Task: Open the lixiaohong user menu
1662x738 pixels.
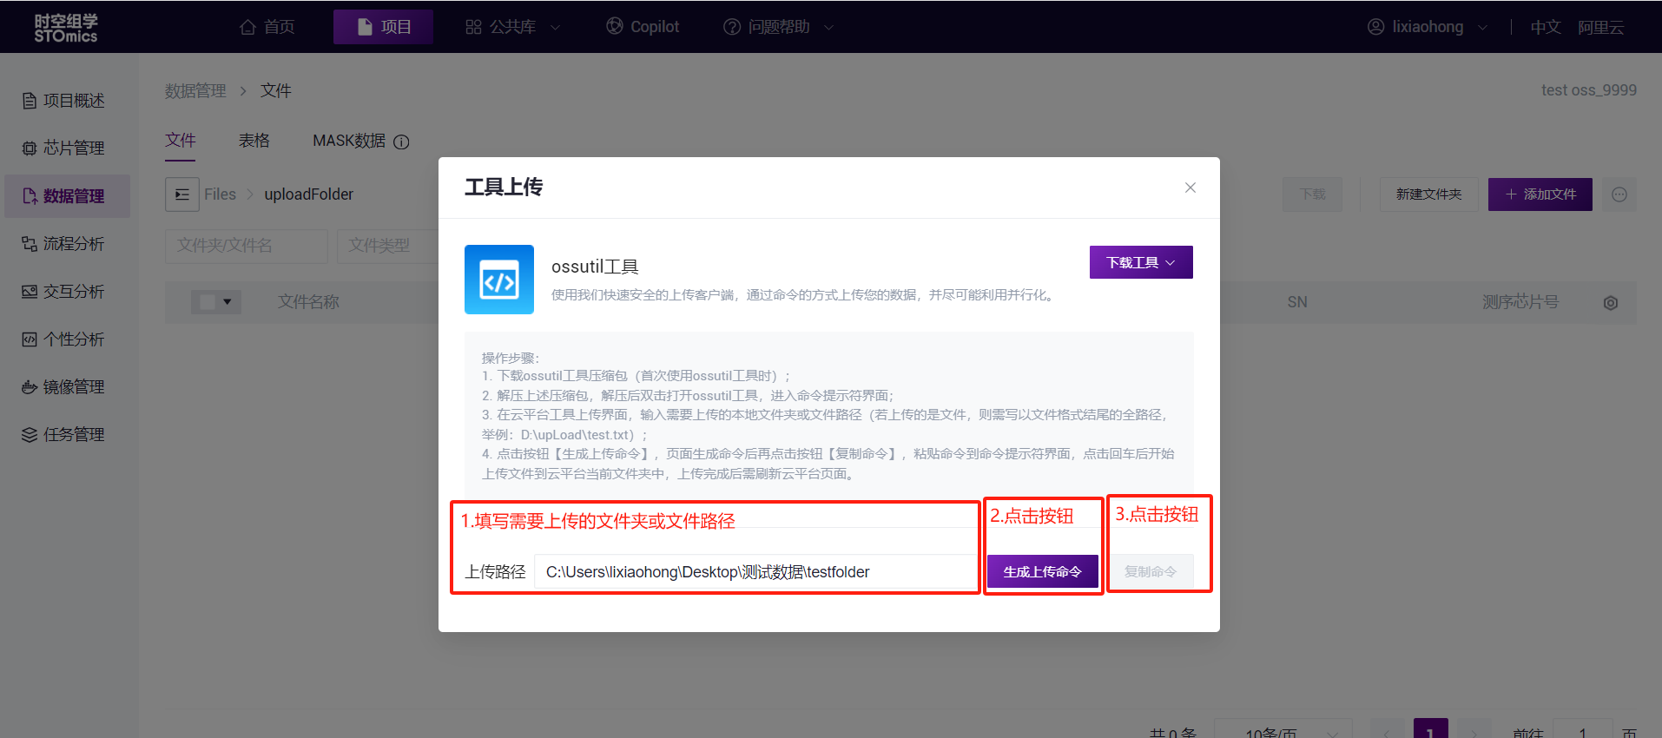Action: 1428,27
